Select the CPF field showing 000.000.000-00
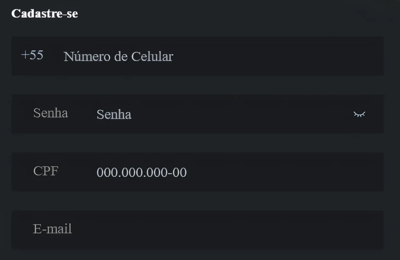Image resolution: width=400 pixels, height=260 pixels. [x=198, y=172]
